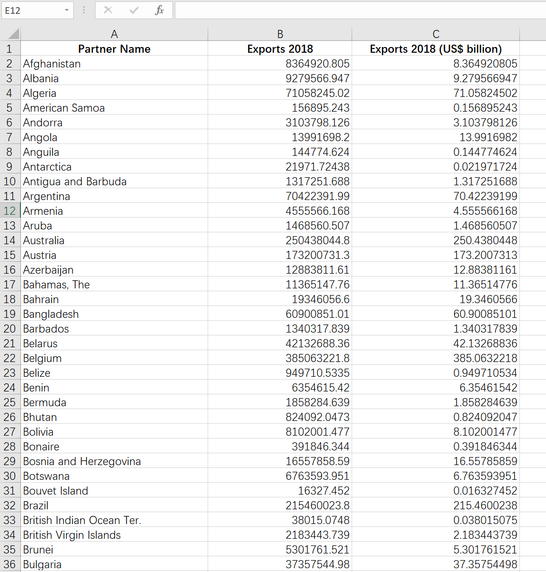The width and height of the screenshot is (546, 572).
Task: Select the Australia cell
Action: tap(114, 240)
